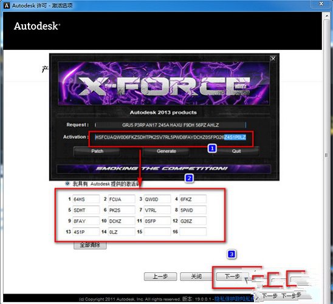Viewport: 333px width, 304px height.
Task: Click the X-Force banner image
Action: (x=163, y=83)
